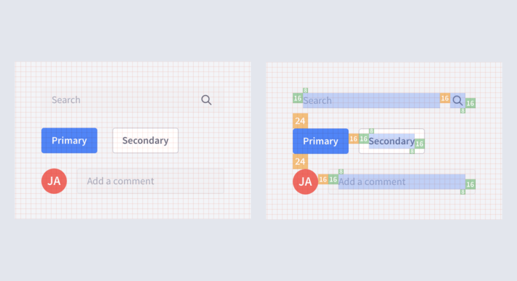Click the orange 16 marker next to annotated JA avatar
This screenshot has width=517, height=281.
tap(323, 180)
